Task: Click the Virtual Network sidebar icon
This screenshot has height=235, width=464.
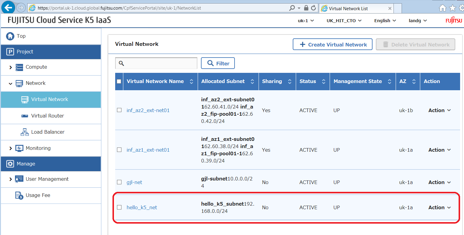Action: [x=25, y=100]
